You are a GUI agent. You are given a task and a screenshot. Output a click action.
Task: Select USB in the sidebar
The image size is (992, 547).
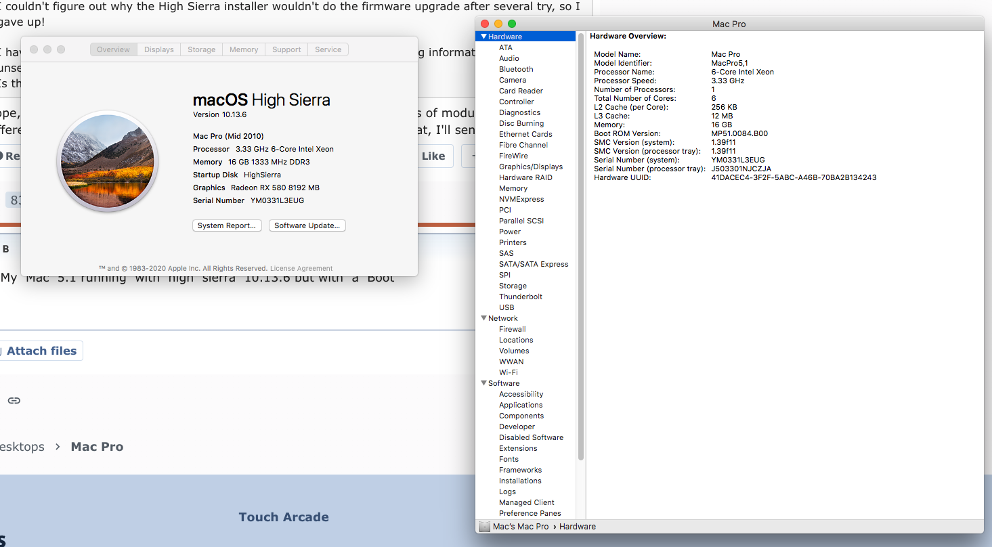point(506,307)
